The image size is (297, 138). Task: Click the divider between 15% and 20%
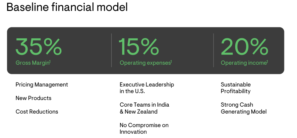(213, 50)
